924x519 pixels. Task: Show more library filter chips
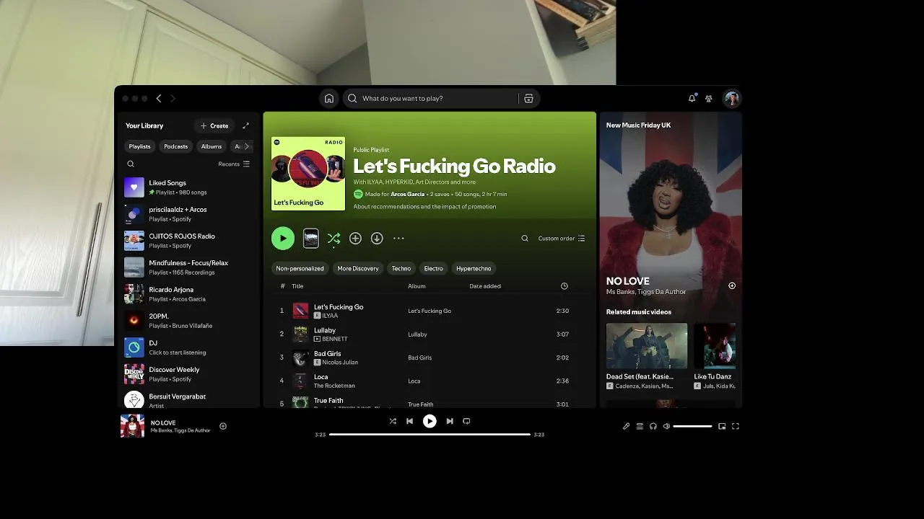(x=247, y=146)
